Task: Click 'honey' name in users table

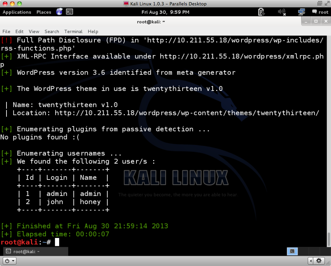Action: click(x=90, y=202)
